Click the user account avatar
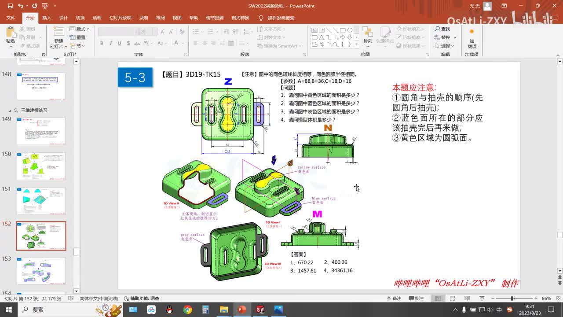Viewport: 563px width, 317px height. [487, 6]
